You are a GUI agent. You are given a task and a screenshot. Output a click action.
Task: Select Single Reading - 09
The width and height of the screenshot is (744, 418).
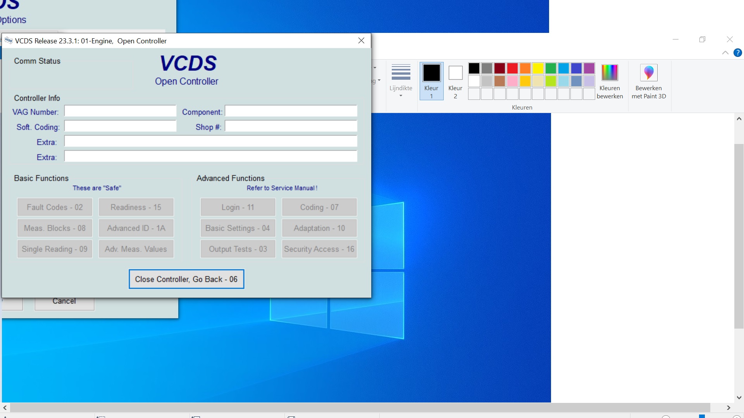pyautogui.click(x=55, y=249)
